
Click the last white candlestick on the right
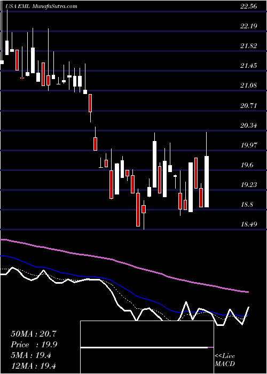tap(207, 182)
